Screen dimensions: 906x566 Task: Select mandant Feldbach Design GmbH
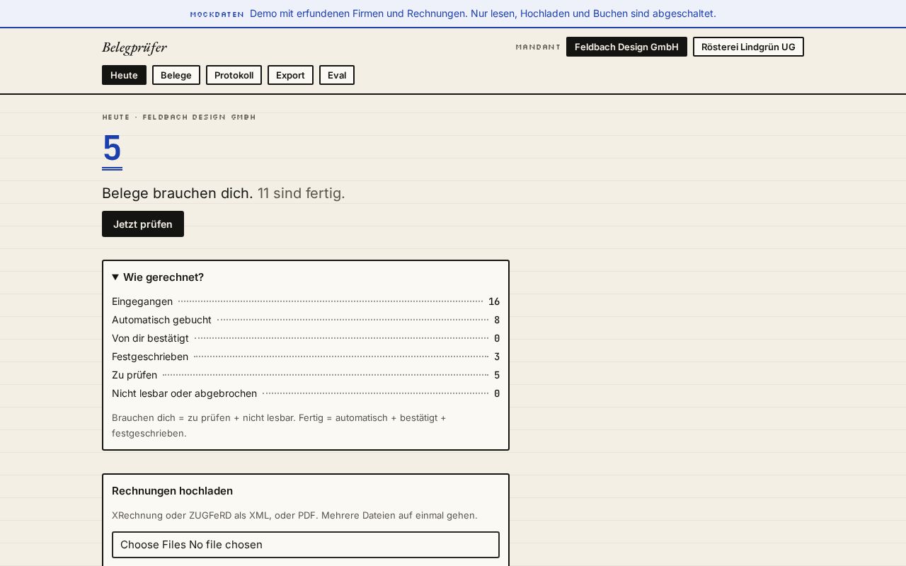[626, 47]
